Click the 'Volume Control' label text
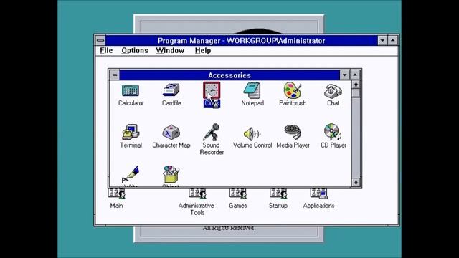459x258 pixels. tap(252, 145)
